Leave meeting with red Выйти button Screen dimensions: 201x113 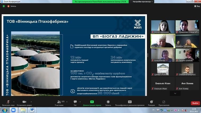tap(195, 103)
